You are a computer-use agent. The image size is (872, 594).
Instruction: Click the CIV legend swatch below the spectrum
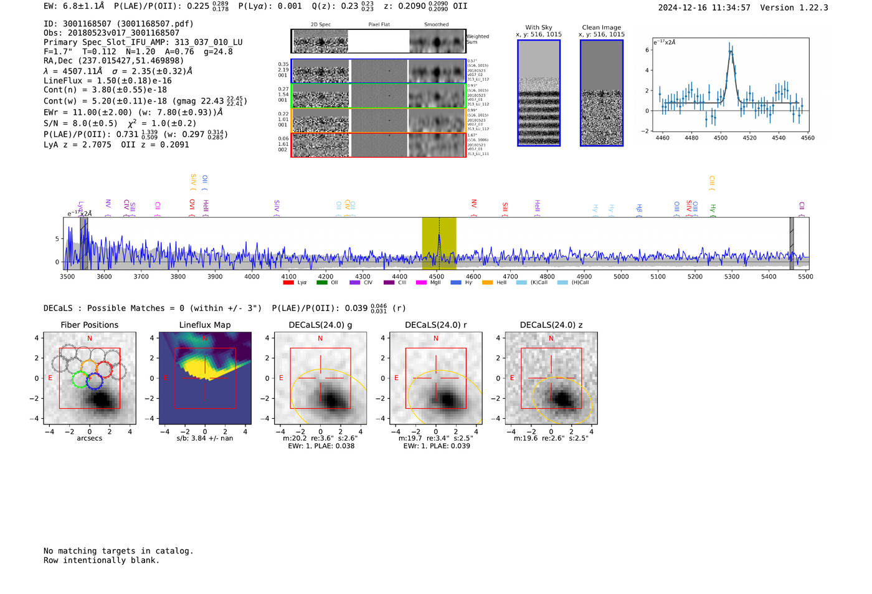click(355, 282)
